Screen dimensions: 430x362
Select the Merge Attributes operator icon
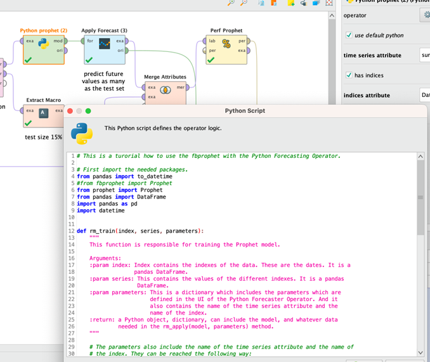[x=165, y=90]
